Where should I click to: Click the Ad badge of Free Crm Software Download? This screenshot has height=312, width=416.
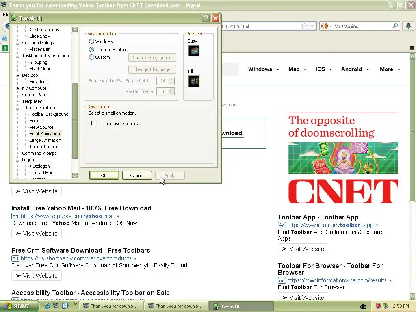[15, 258]
